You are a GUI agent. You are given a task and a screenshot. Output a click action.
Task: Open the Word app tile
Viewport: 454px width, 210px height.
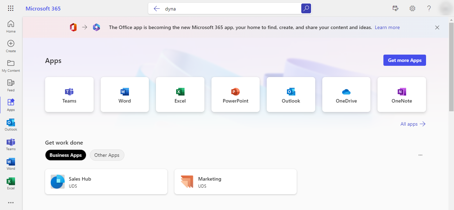click(x=125, y=94)
